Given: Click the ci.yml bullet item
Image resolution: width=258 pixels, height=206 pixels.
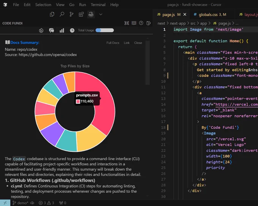Looking at the screenshot, I should pos(73,191).
